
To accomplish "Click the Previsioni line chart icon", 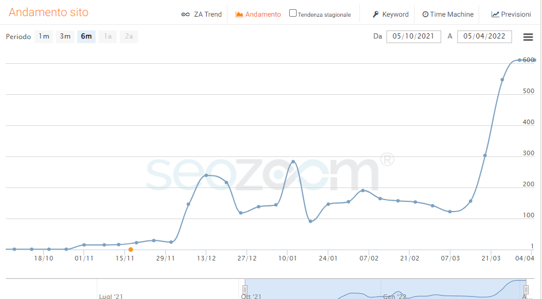I will 495,14.
